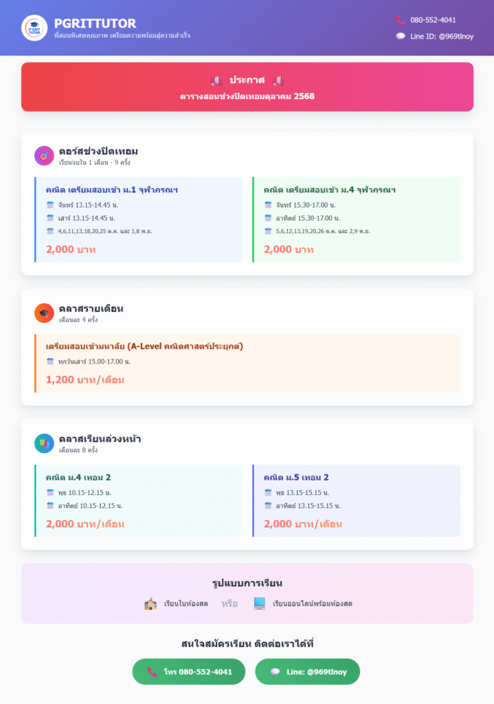Click the megaphone icon left of ประกาศ
This screenshot has height=704, width=494.
coord(214,81)
